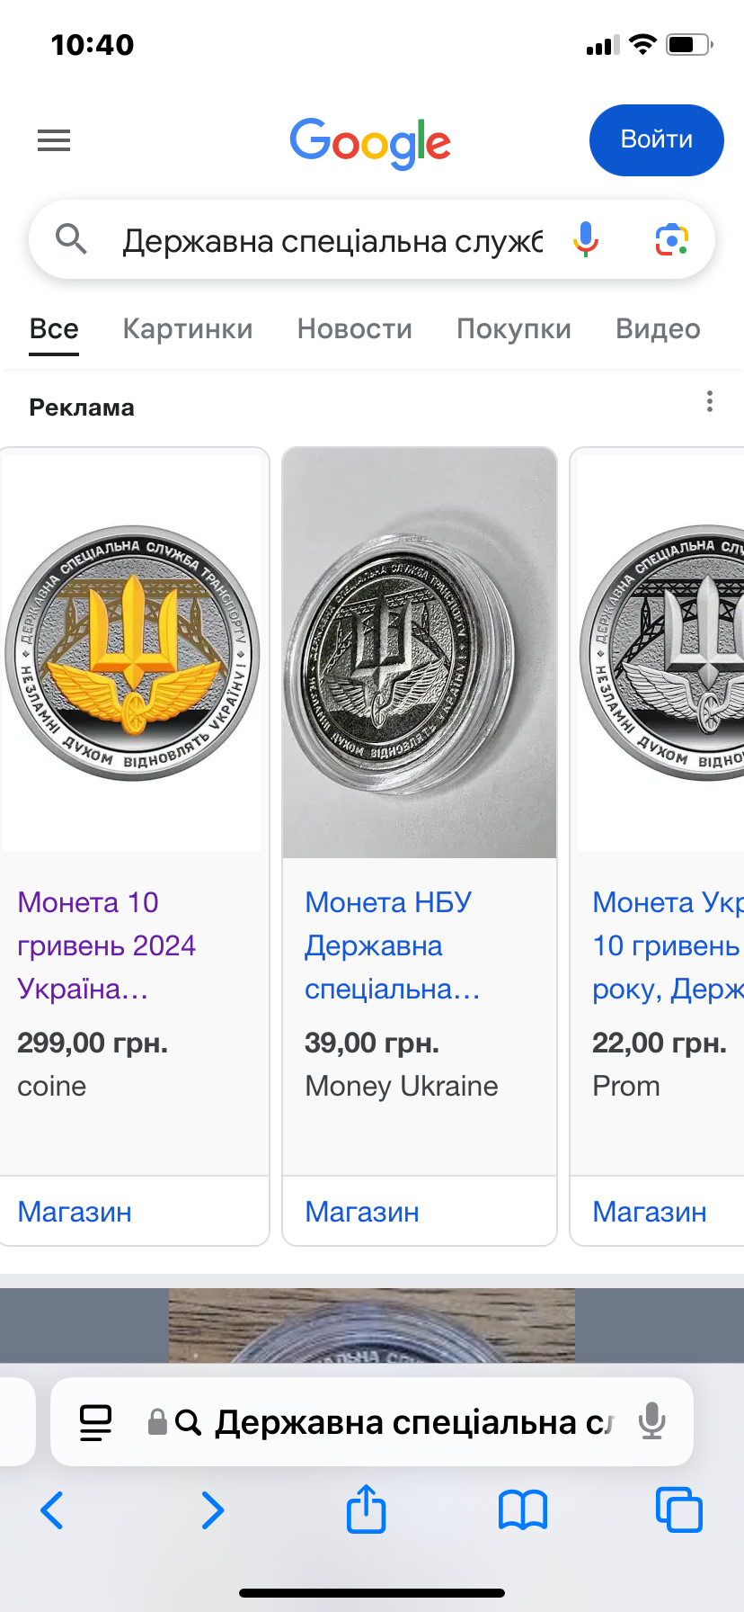Tap Safari share icon
The image size is (744, 1612).
click(x=366, y=1509)
